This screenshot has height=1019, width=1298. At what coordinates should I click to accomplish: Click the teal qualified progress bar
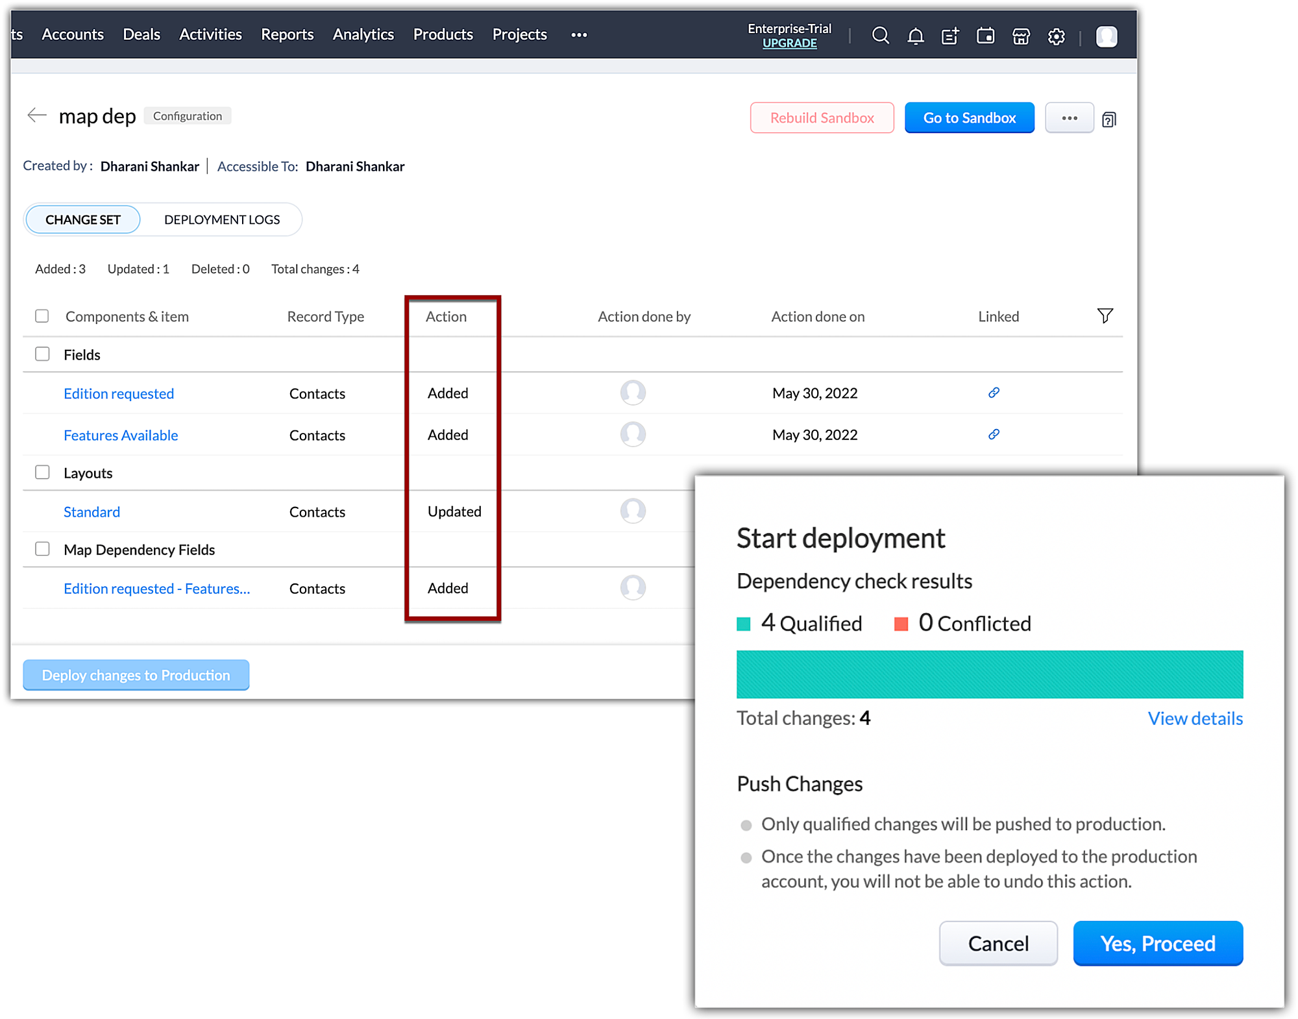pyautogui.click(x=989, y=674)
